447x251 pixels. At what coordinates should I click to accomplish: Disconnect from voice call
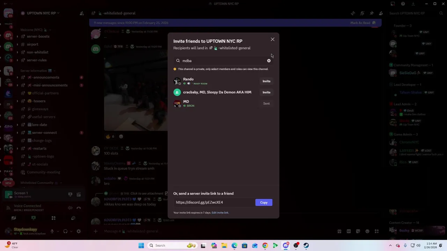[x=79, y=208]
